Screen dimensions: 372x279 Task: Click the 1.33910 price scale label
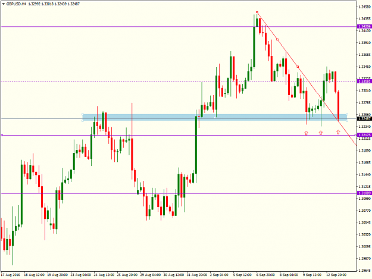365,43
